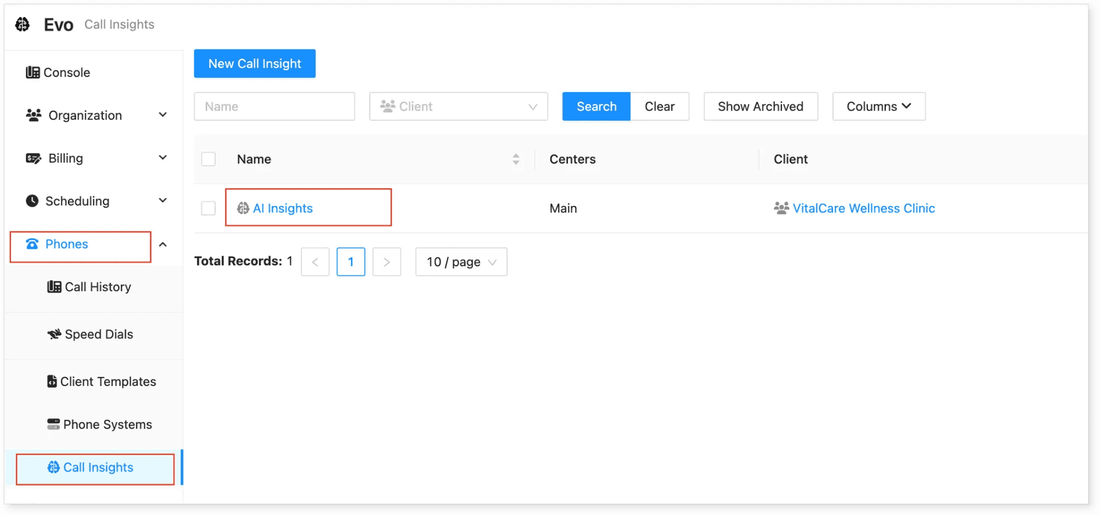1100x515 pixels.
Task: Click the brain icon beside AI Insights
Action: click(x=243, y=208)
